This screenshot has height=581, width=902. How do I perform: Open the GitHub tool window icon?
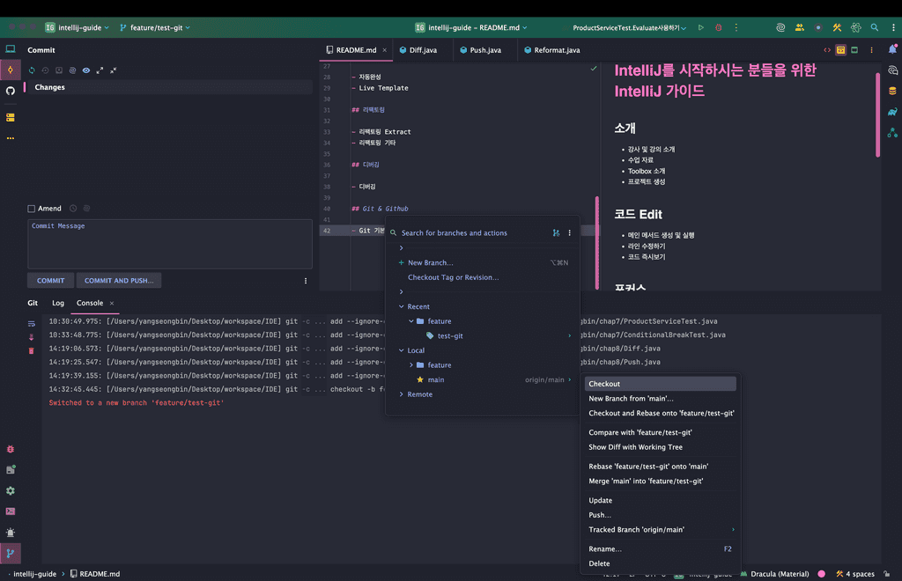click(x=11, y=91)
